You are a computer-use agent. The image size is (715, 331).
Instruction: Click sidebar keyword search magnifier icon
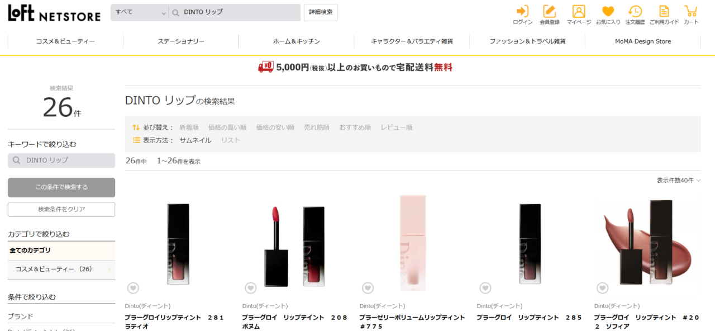click(17, 160)
